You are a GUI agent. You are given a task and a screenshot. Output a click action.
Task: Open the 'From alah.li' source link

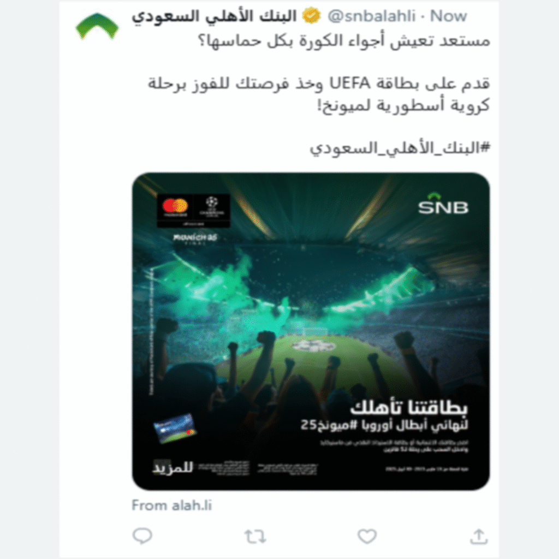pyautogui.click(x=172, y=505)
